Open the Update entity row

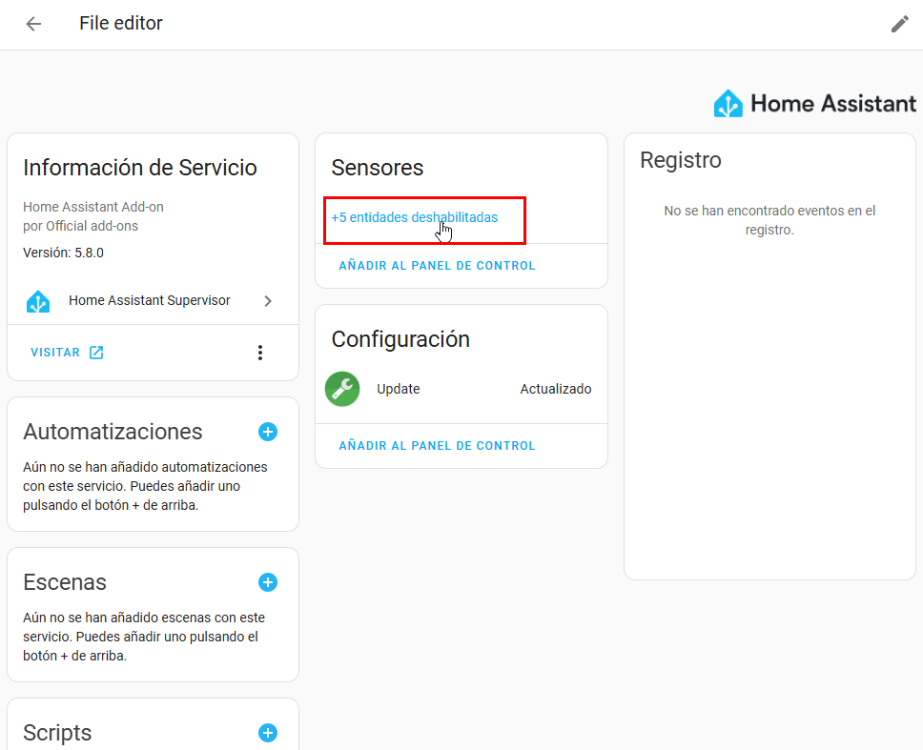399,389
